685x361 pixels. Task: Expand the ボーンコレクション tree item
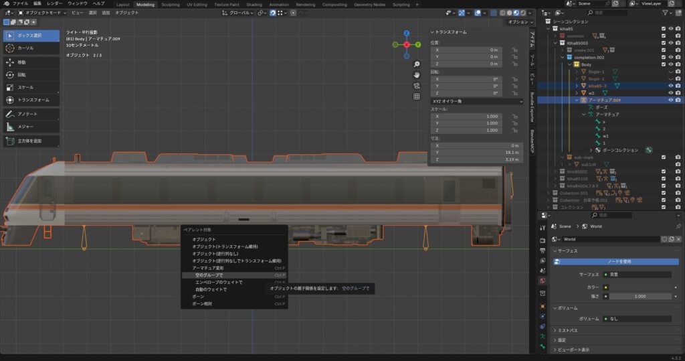pos(591,150)
